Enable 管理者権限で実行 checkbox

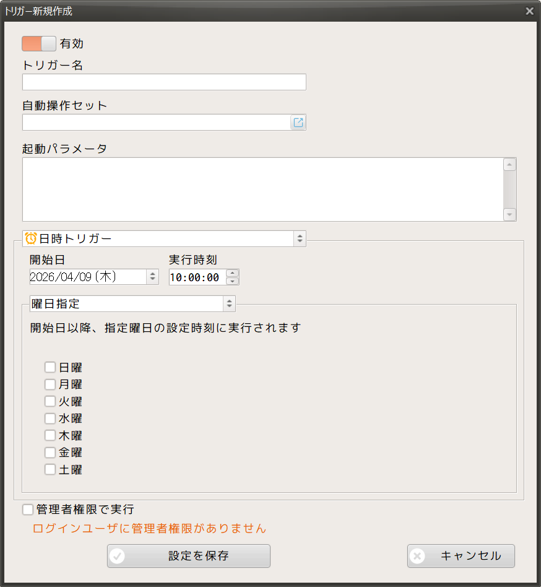(x=28, y=510)
